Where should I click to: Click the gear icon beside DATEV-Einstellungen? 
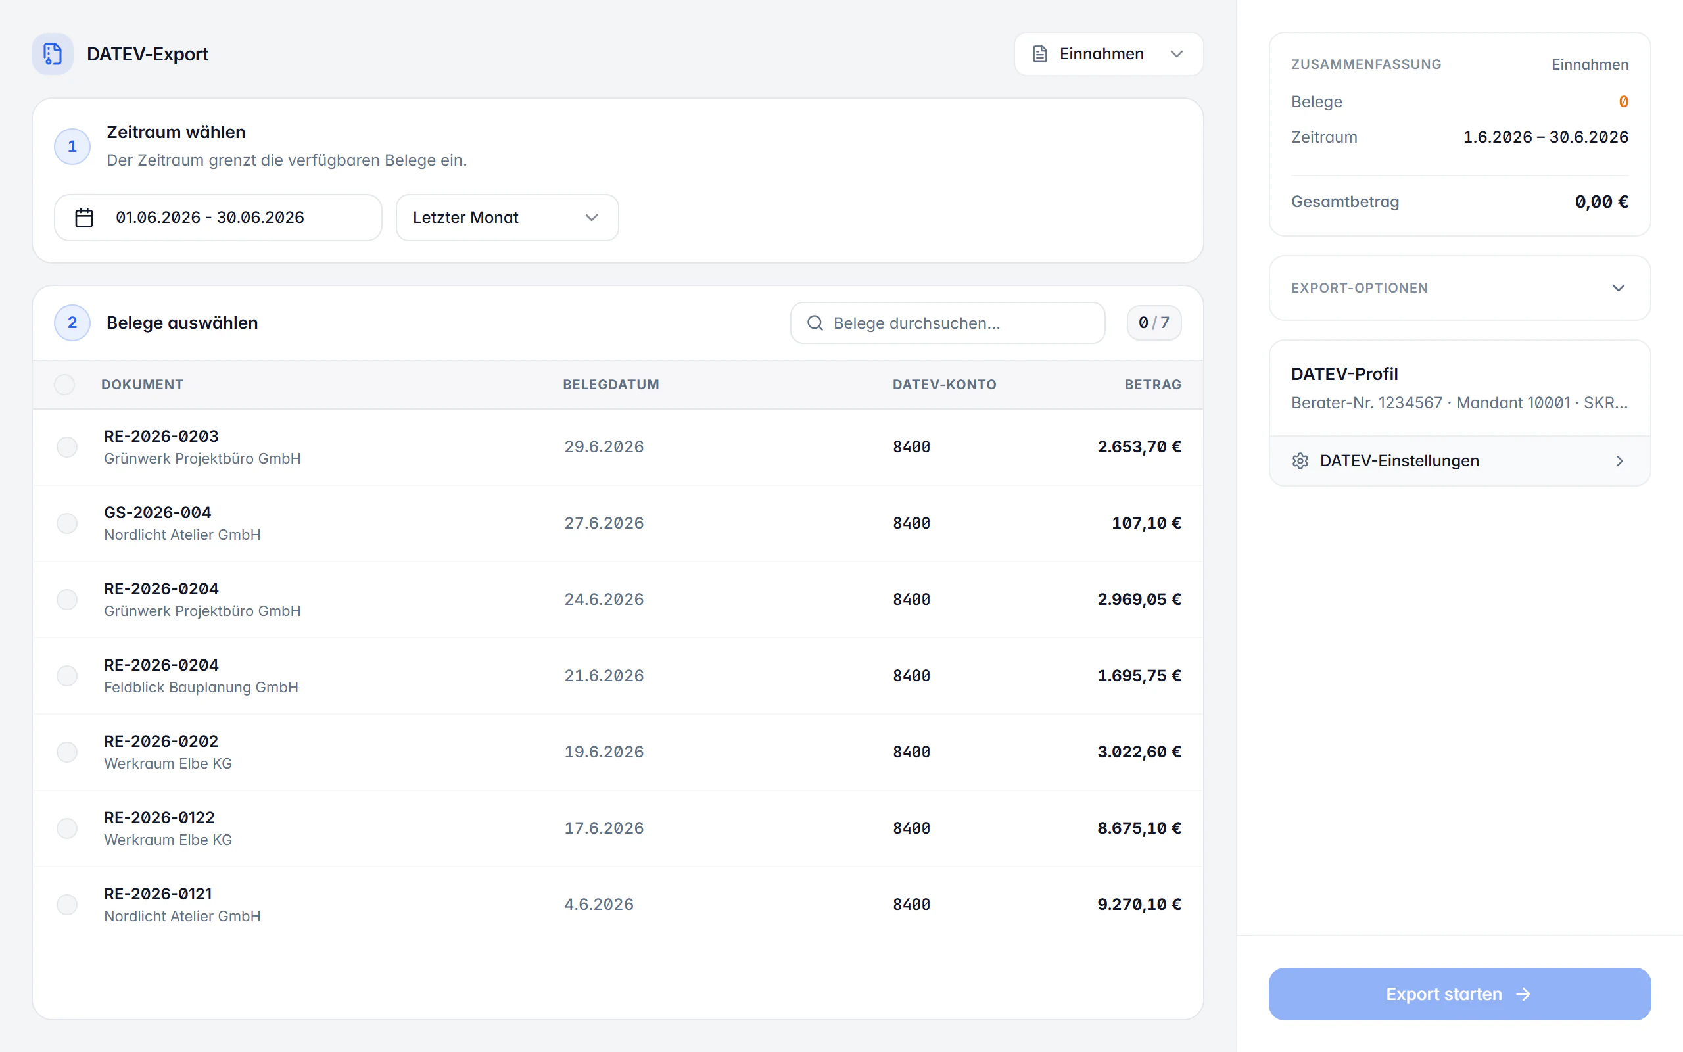[1300, 461]
